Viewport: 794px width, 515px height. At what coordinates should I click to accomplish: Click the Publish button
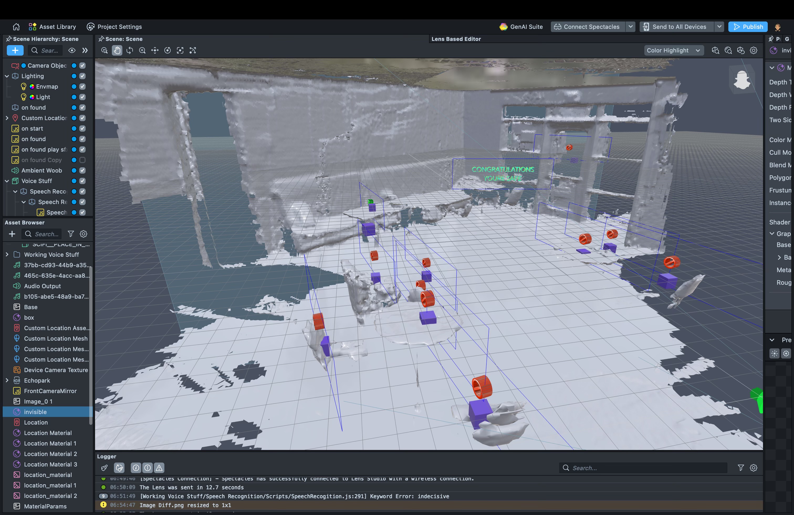[748, 27]
